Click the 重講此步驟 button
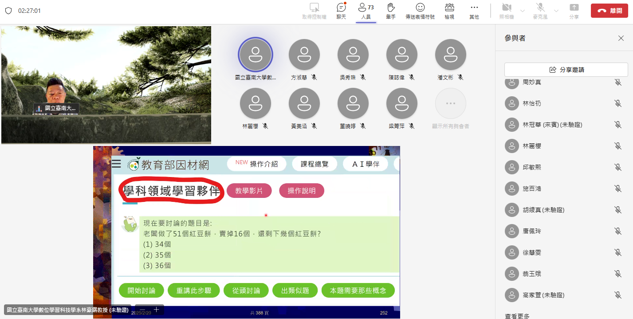The image size is (633, 319). click(193, 291)
